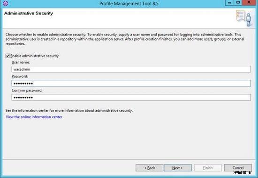Open View the online information center link
258x178 pixels.
34,117
